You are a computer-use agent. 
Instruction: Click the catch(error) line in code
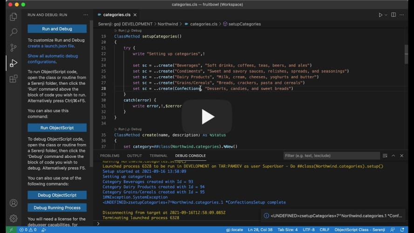point(140,100)
